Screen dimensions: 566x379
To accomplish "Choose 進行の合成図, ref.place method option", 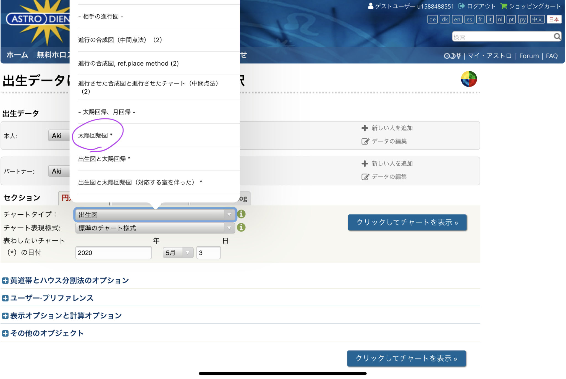I will 128,63.
